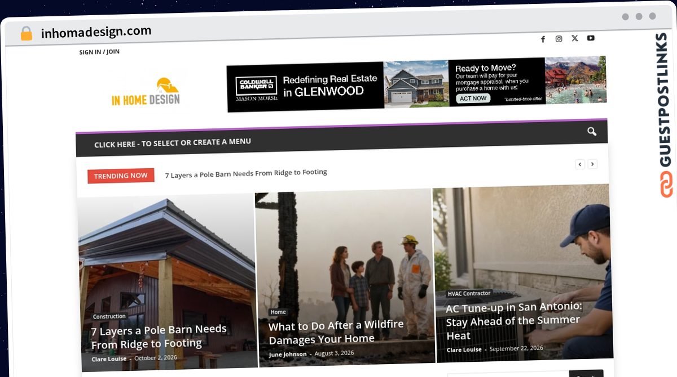The image size is (677, 377).
Task: Open June Johnson author link
Action: pos(288,354)
